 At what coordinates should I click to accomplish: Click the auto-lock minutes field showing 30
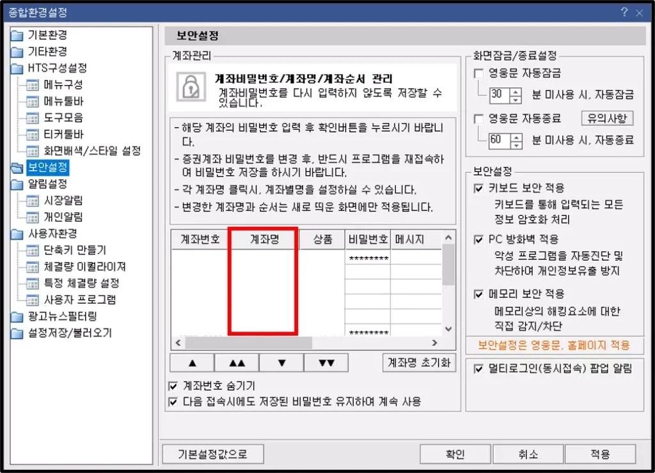coord(500,95)
